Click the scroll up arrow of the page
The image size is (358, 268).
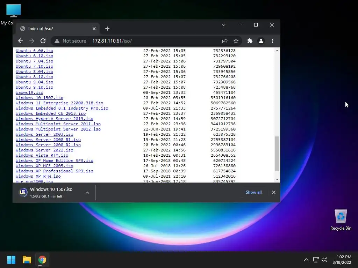[x=277, y=51]
